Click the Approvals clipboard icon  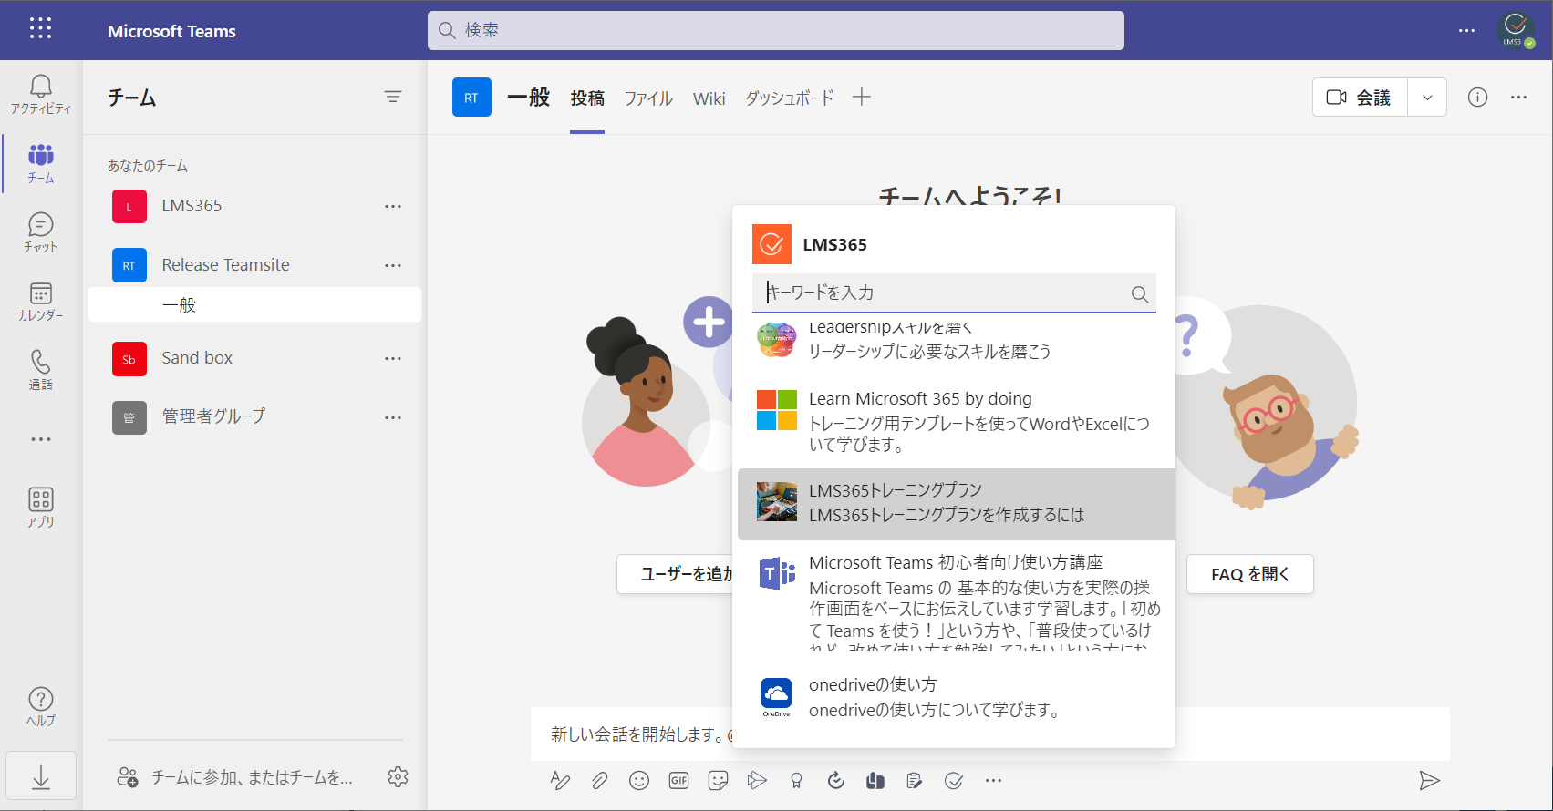coord(914,780)
